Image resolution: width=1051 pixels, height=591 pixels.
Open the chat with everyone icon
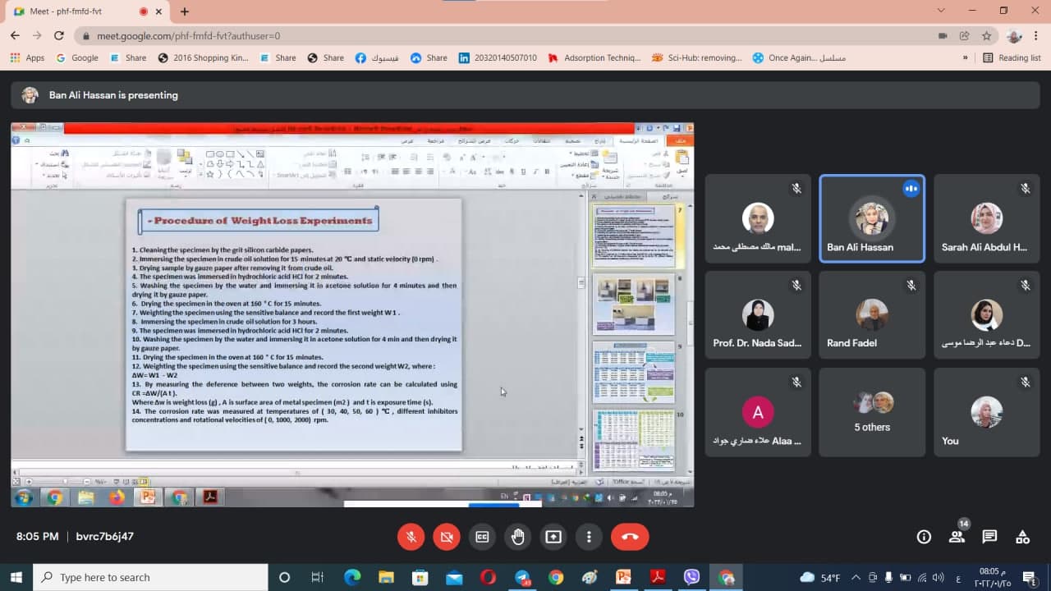coord(989,537)
